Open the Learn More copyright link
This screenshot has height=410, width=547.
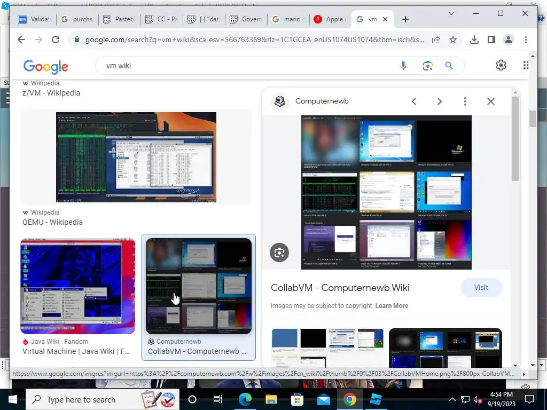click(392, 306)
